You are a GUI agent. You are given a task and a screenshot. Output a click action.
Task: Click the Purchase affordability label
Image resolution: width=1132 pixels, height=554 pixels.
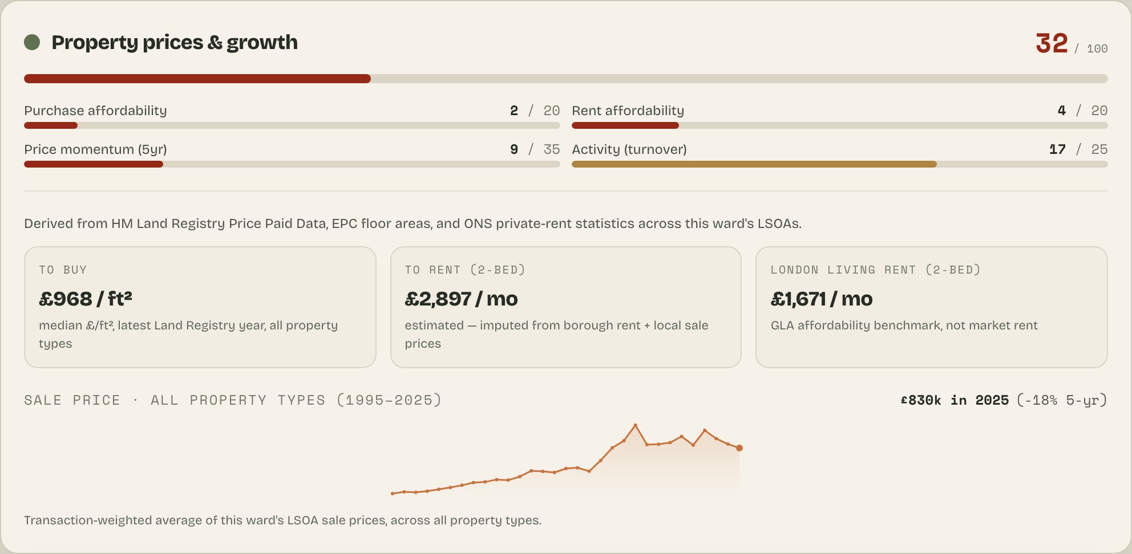(95, 111)
